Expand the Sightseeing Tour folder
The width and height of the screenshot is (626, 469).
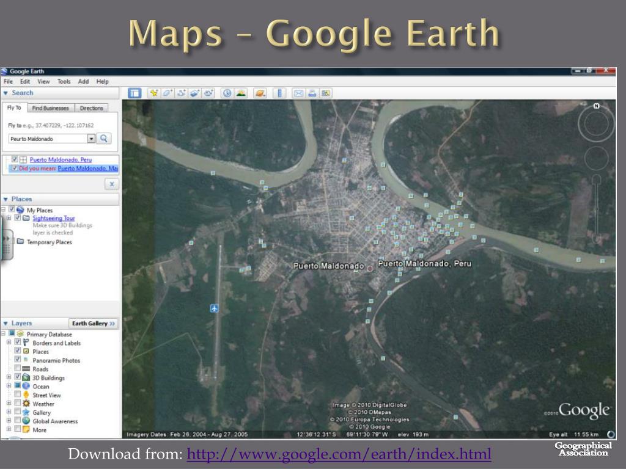click(9, 218)
